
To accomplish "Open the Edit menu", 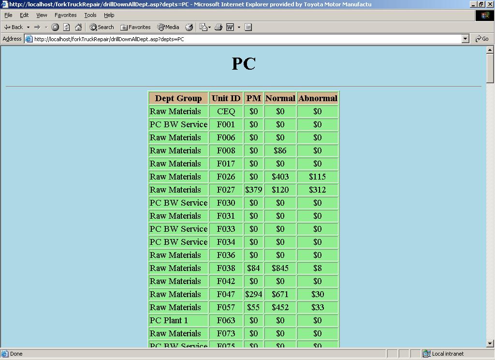I will pyautogui.click(x=24, y=15).
